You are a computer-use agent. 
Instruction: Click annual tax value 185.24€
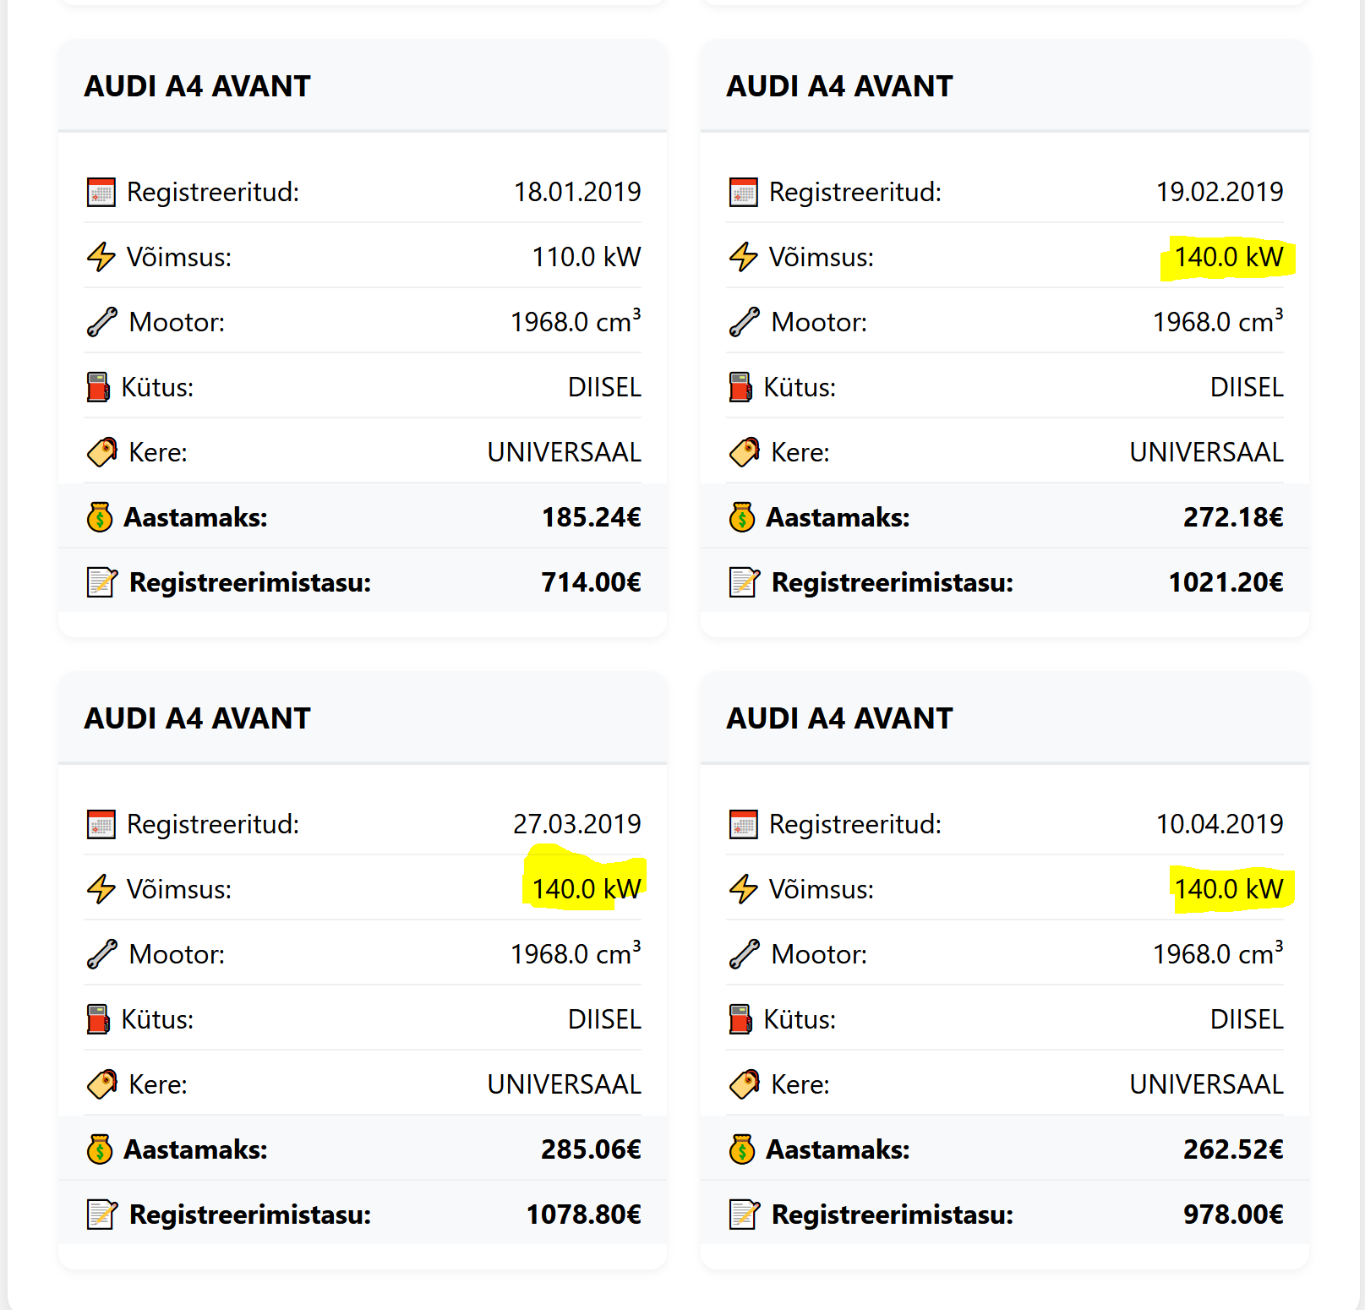592,517
